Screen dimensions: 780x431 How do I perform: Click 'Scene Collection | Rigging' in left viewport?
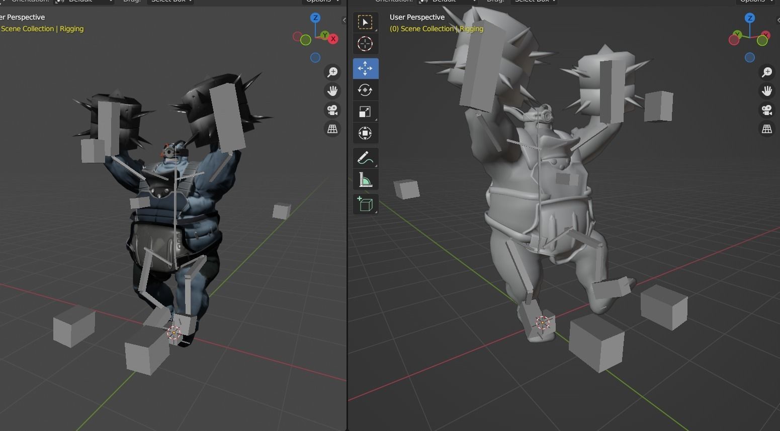coord(42,29)
